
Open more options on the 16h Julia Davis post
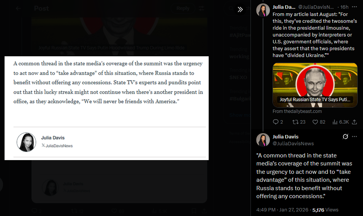pyautogui.click(x=354, y=7)
